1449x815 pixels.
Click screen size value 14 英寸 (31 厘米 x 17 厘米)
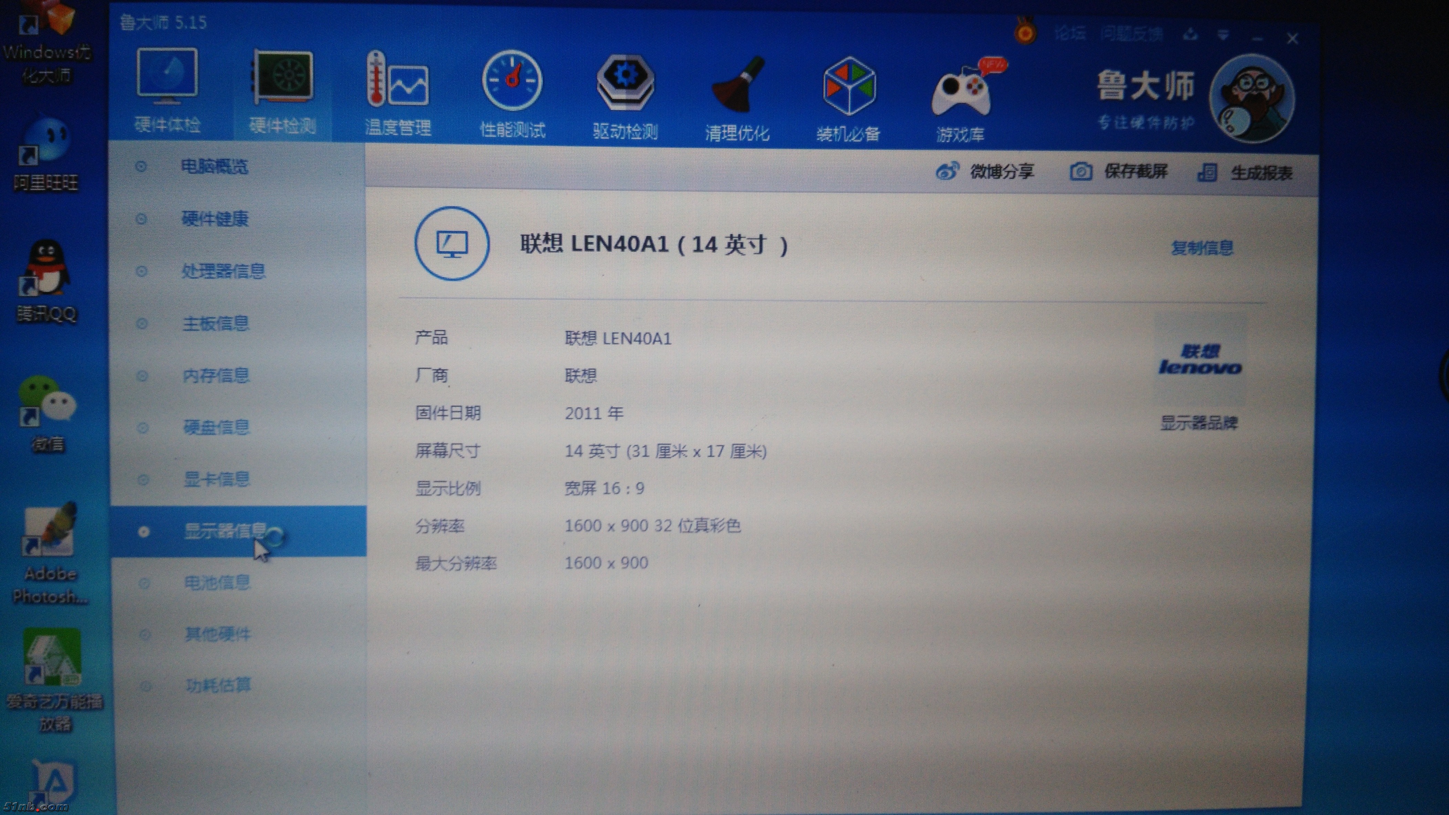(665, 451)
